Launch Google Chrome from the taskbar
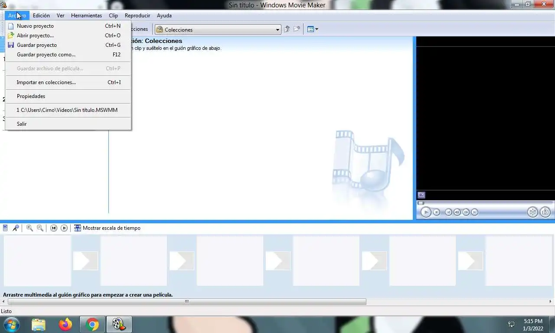Viewport: 555px width, 333px height. 92,324
